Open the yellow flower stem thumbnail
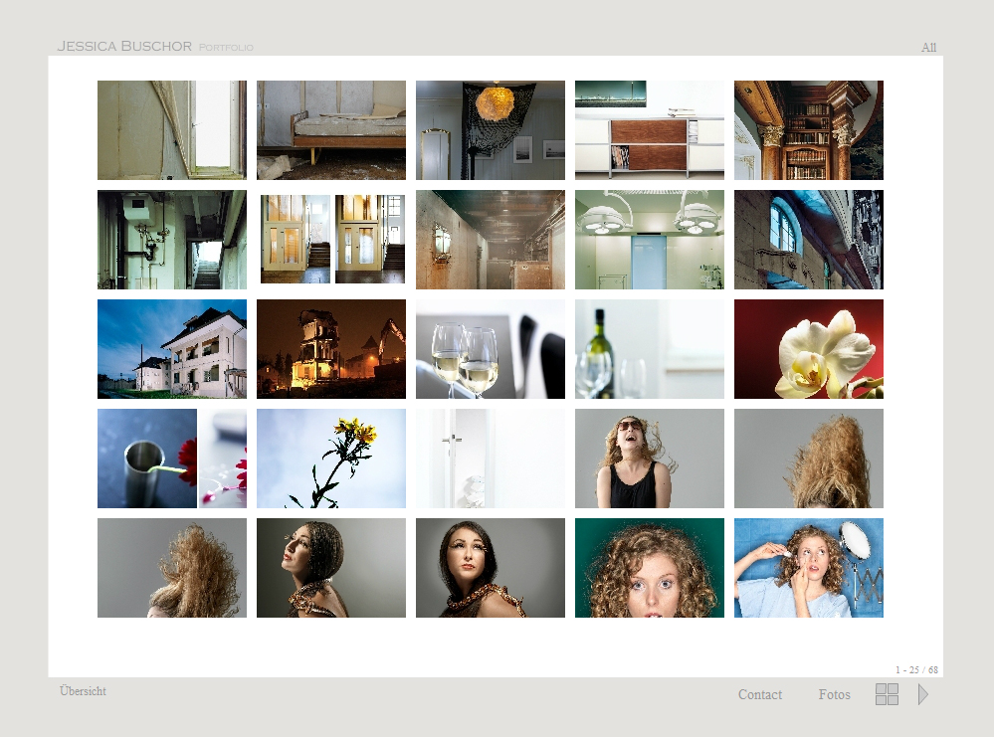This screenshot has height=737, width=994. click(331, 459)
